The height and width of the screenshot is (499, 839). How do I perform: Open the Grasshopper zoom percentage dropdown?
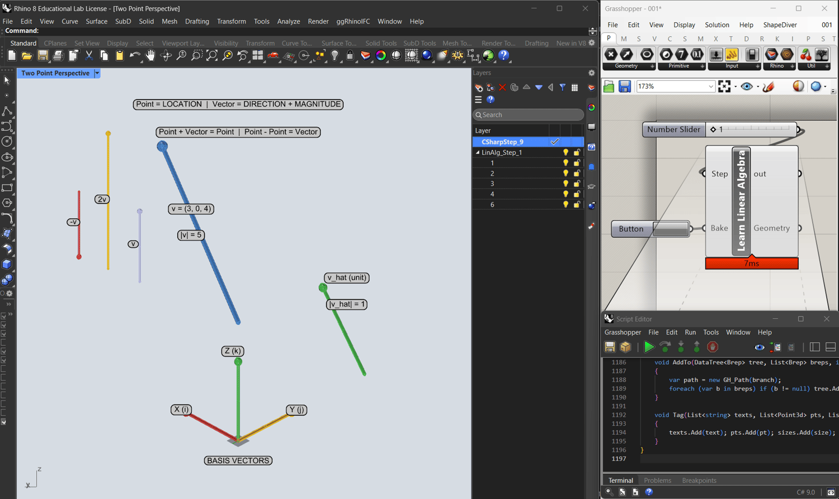[x=711, y=87]
